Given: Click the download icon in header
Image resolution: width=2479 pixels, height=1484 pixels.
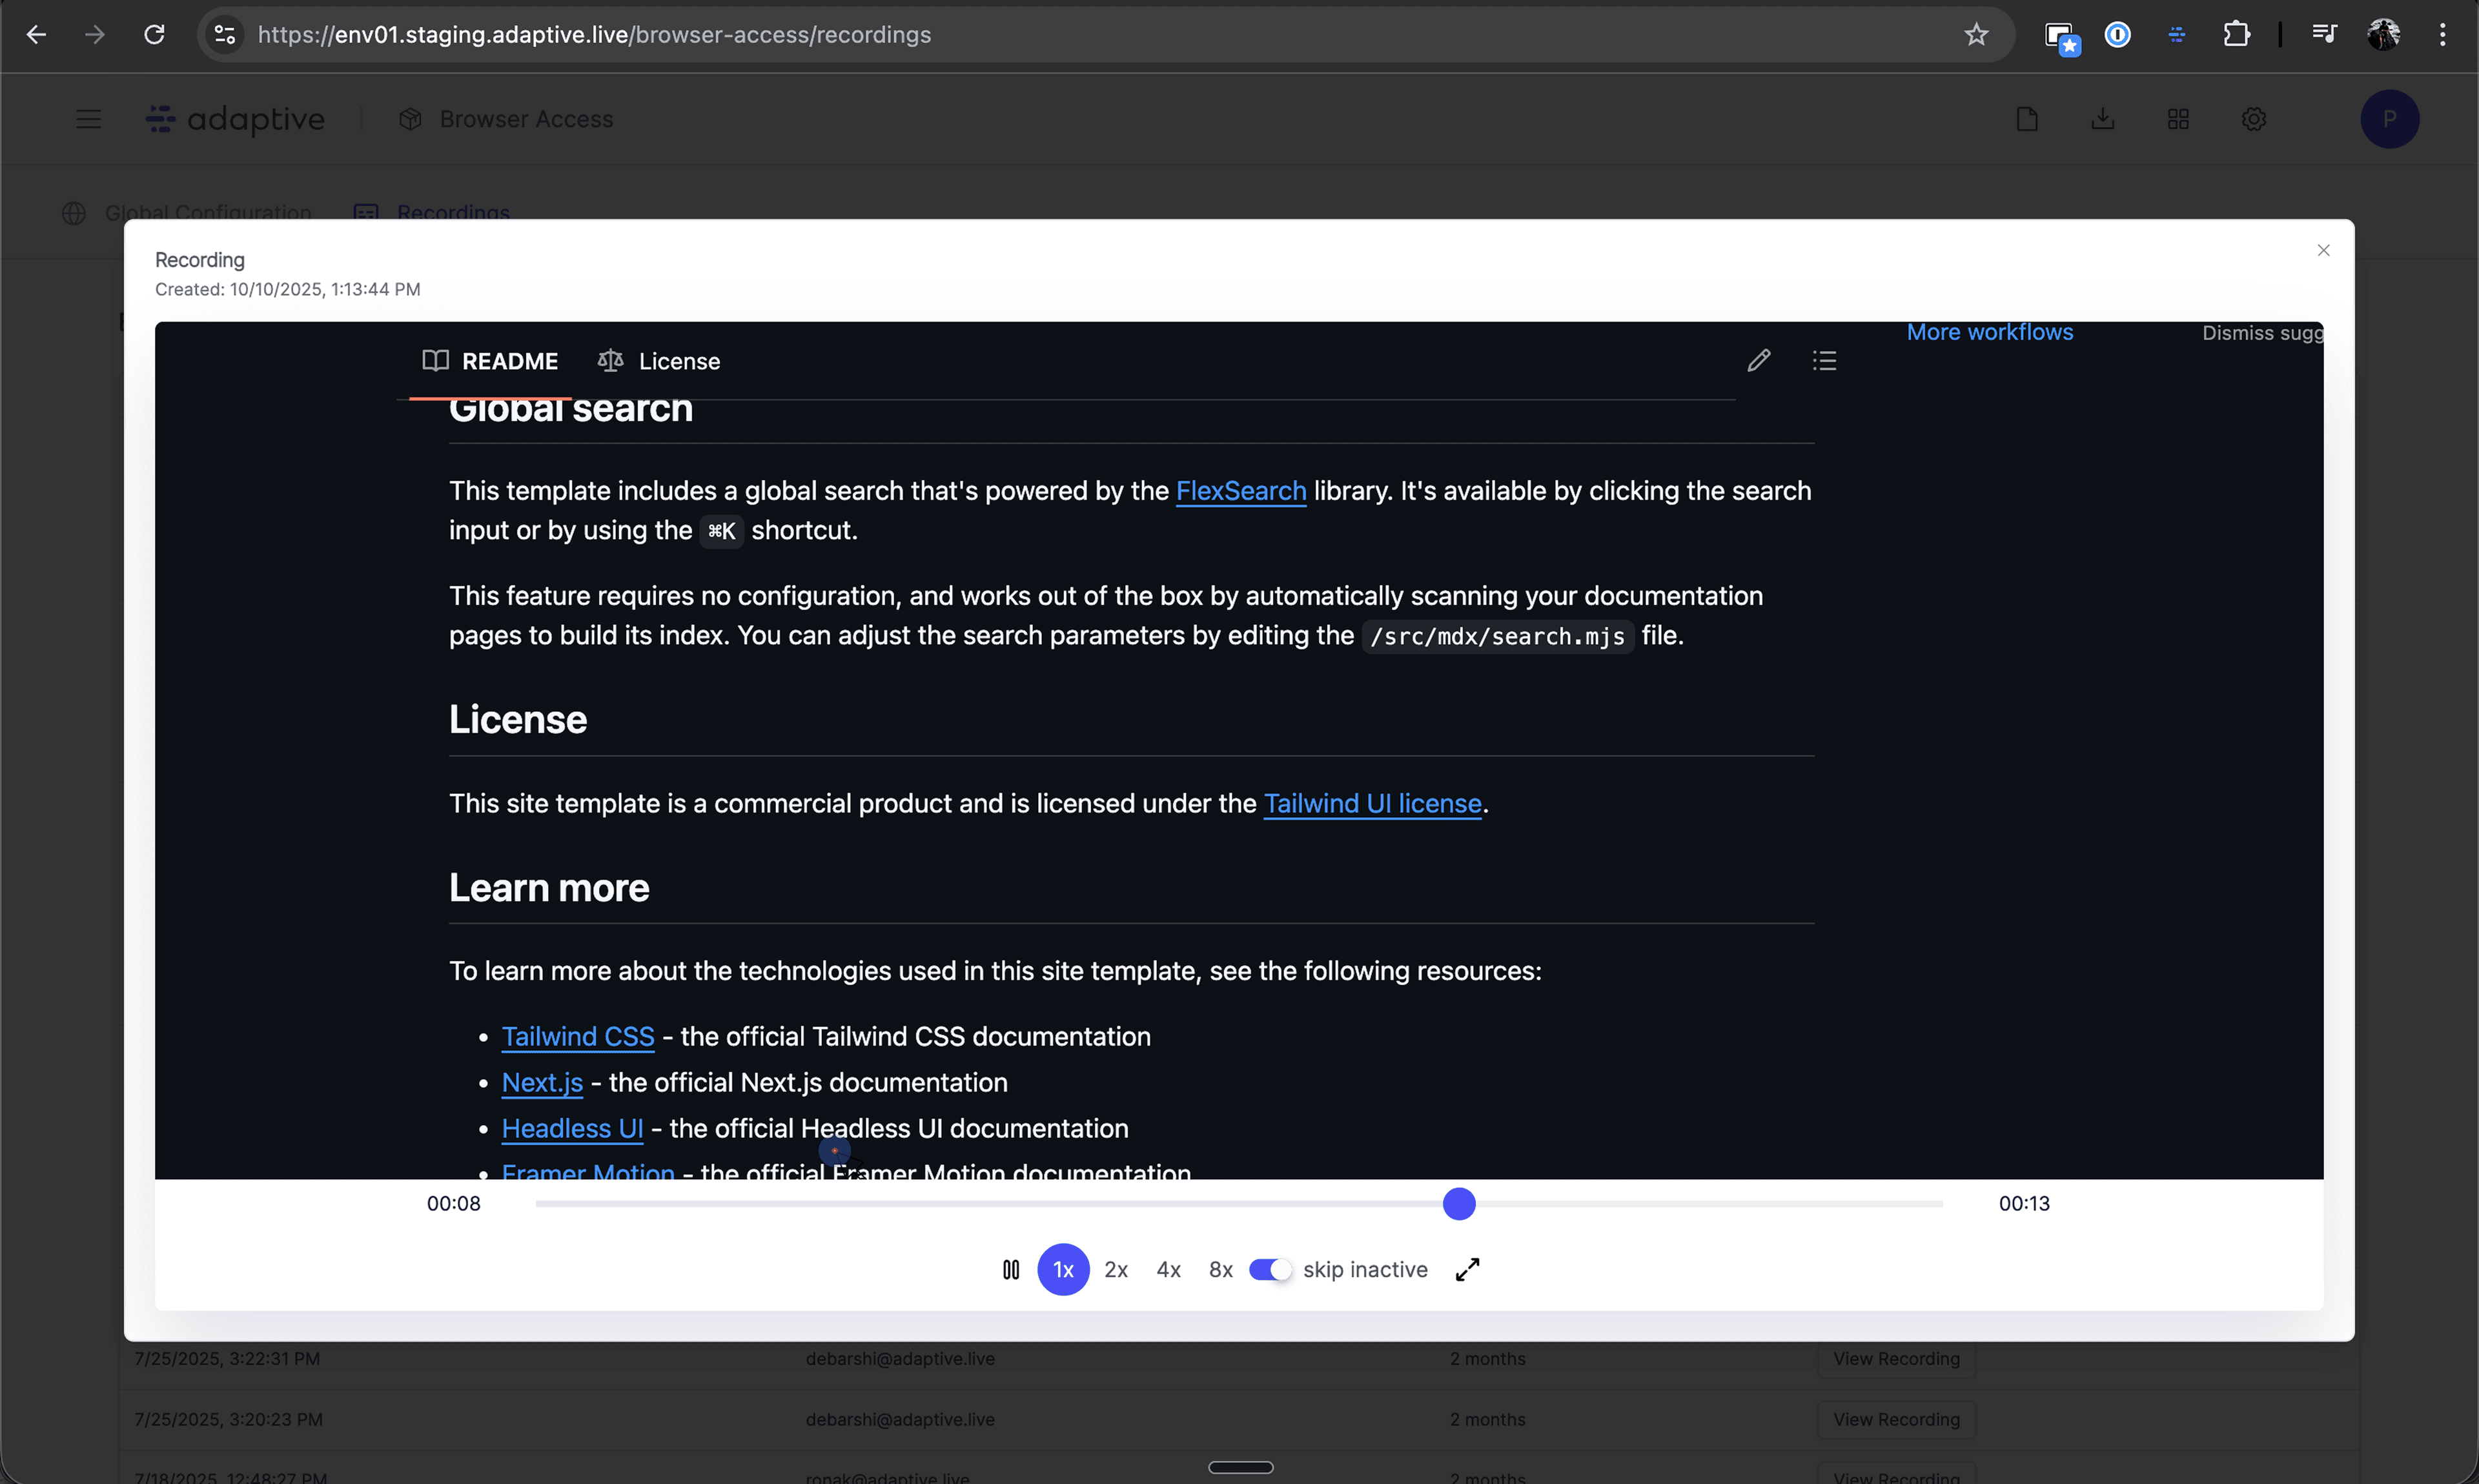Looking at the screenshot, I should coord(2103,119).
